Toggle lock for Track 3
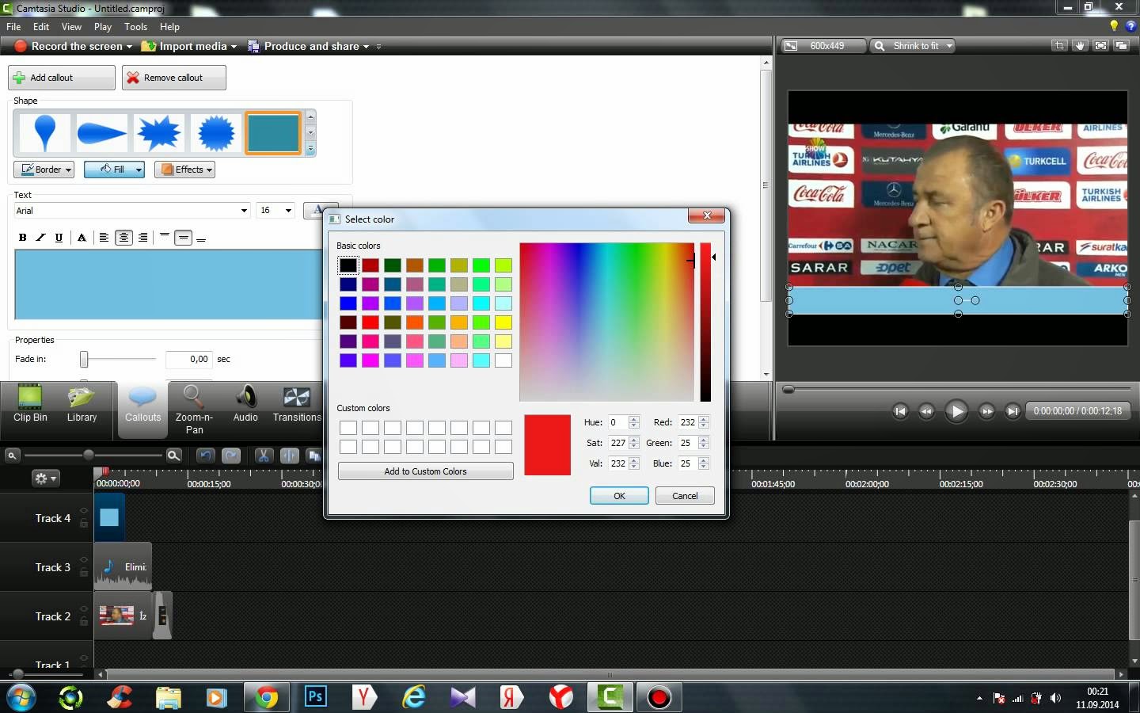The height and width of the screenshot is (713, 1140). [84, 572]
